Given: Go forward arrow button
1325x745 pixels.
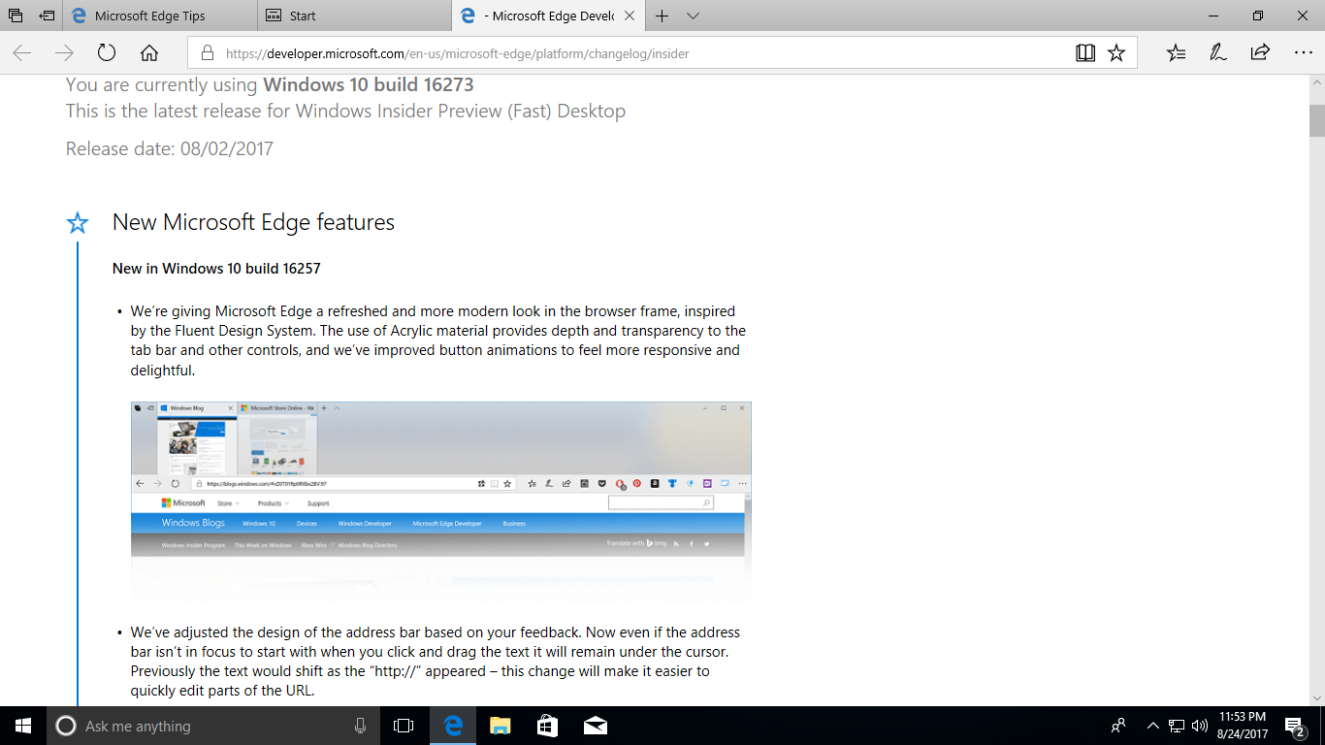Looking at the screenshot, I should (64, 53).
